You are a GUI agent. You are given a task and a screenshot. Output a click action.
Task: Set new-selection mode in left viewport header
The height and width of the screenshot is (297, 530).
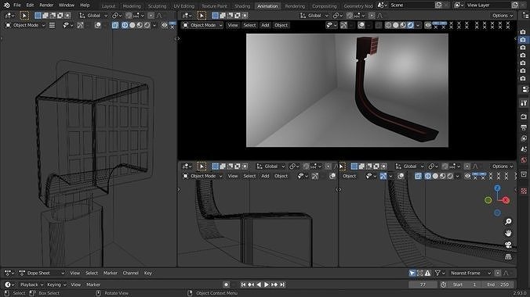tap(38, 16)
